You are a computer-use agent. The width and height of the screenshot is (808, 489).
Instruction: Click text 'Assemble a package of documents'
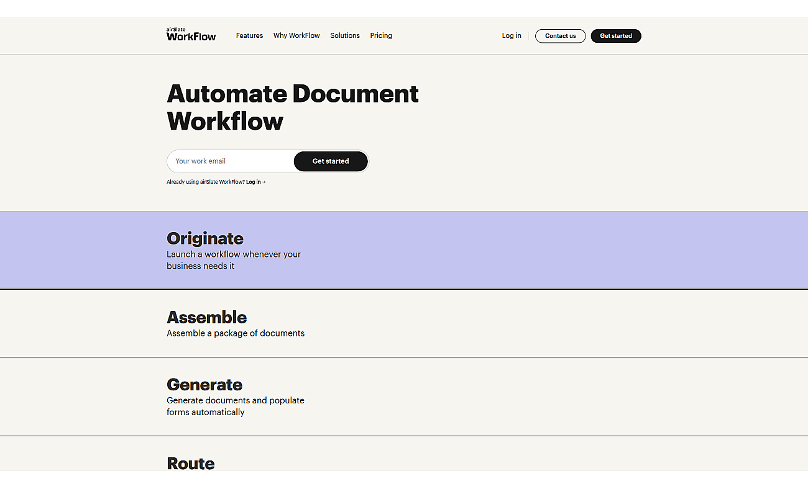236,333
